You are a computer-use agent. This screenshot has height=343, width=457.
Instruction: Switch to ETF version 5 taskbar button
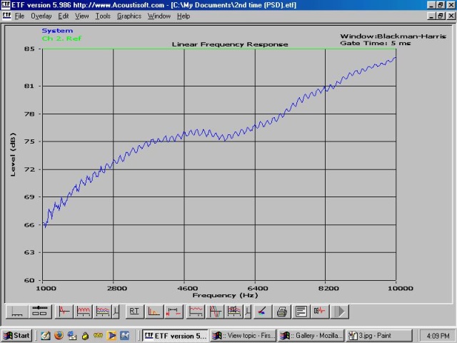pos(175,335)
